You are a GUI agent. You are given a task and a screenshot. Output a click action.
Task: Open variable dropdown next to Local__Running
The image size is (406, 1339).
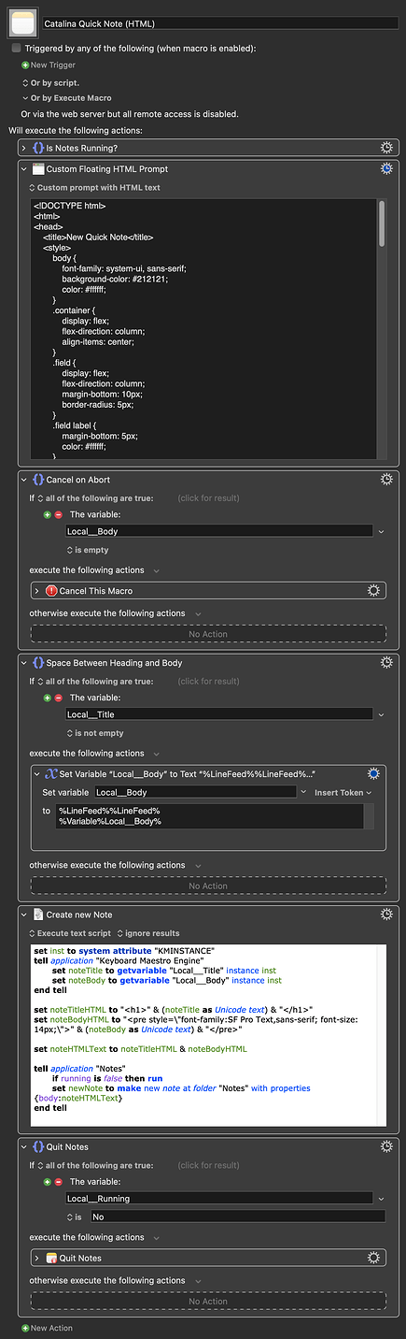click(x=381, y=1198)
